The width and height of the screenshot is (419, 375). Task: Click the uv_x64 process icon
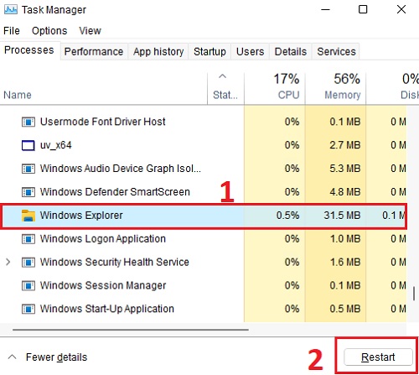(x=28, y=145)
